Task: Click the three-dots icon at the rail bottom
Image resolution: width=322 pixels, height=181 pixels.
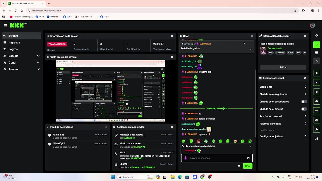Action: coord(316,139)
